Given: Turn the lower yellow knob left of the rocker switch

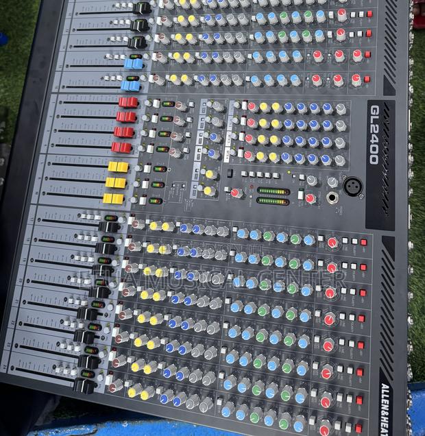Looking at the screenshot, I should point(208,191).
